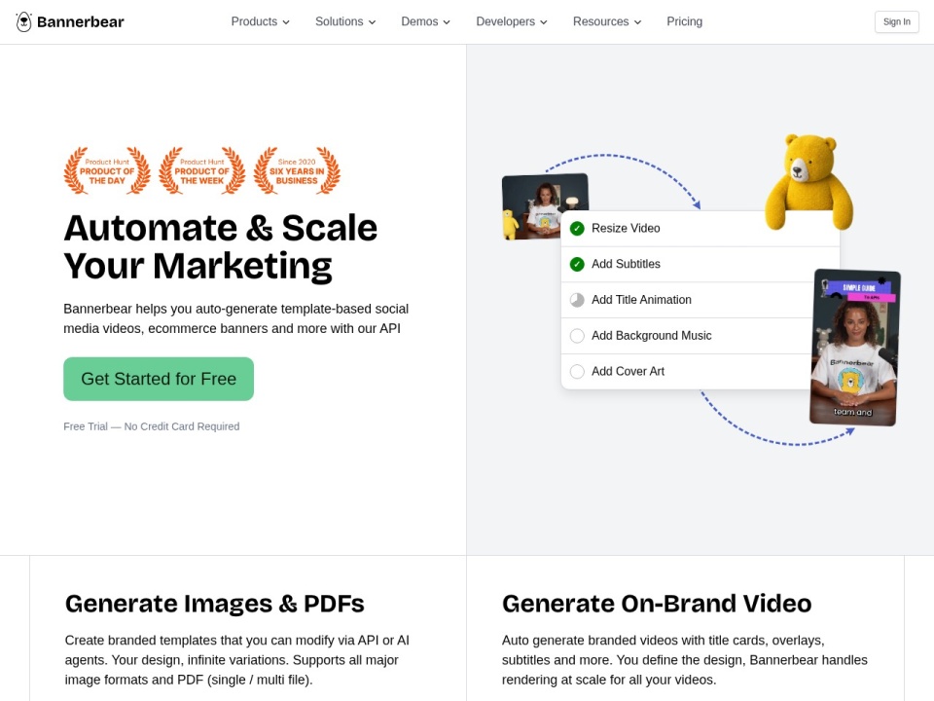
Task: Click the Add Cover Art label
Action: click(x=628, y=371)
